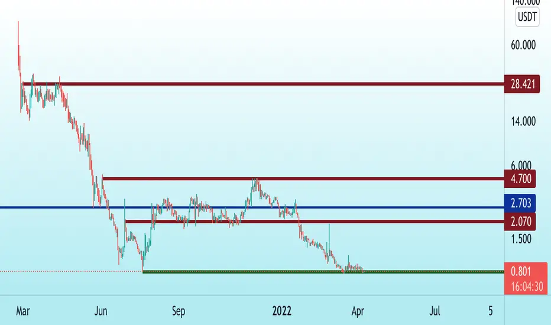Click the Jul label on time axis
The height and width of the screenshot is (325, 551).
pyautogui.click(x=435, y=311)
